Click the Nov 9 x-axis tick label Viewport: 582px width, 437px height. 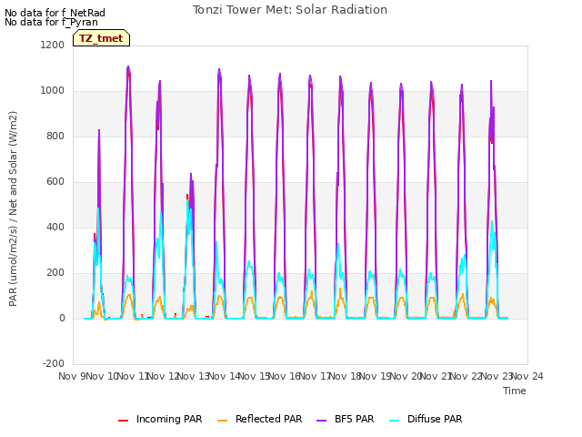72,376
